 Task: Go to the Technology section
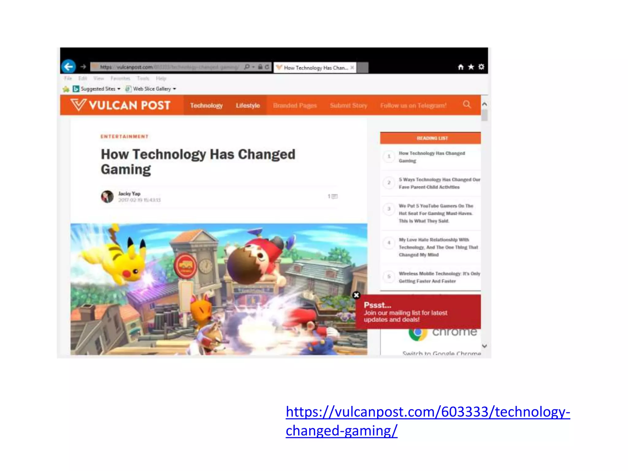pyautogui.click(x=206, y=105)
